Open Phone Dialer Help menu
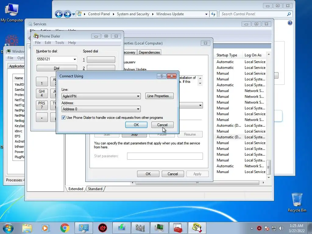The image size is (312, 234). [72, 43]
